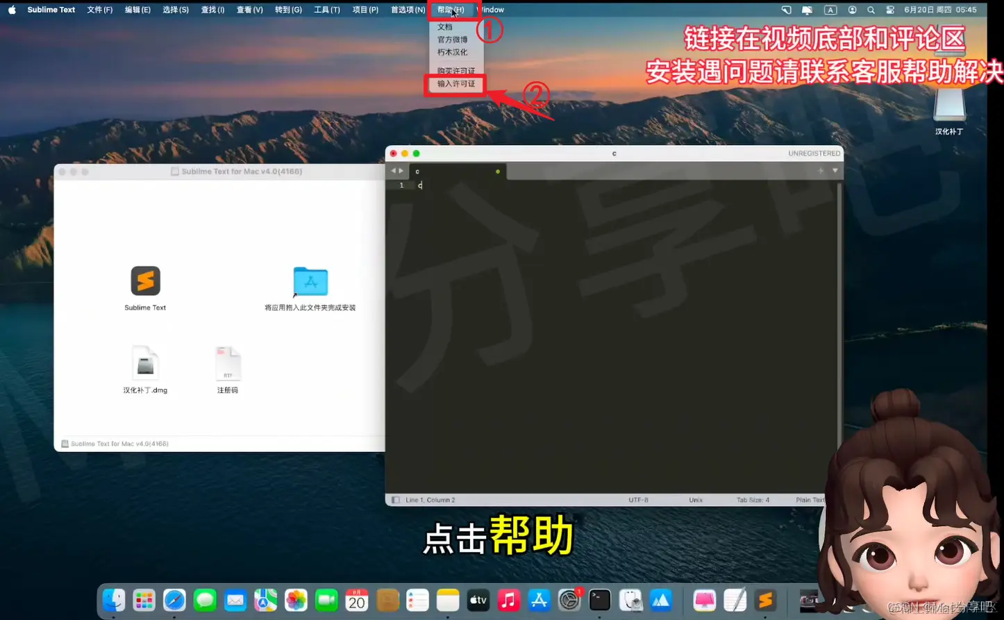
Task: Open the App Store from the Dock
Action: 539,600
